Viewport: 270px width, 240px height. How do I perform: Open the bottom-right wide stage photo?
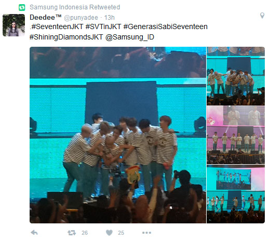click(x=236, y=194)
